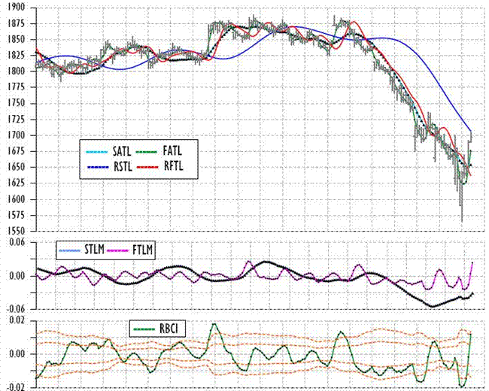
Task: Click the magenta FTLM legend line sample
Action: tap(118, 250)
